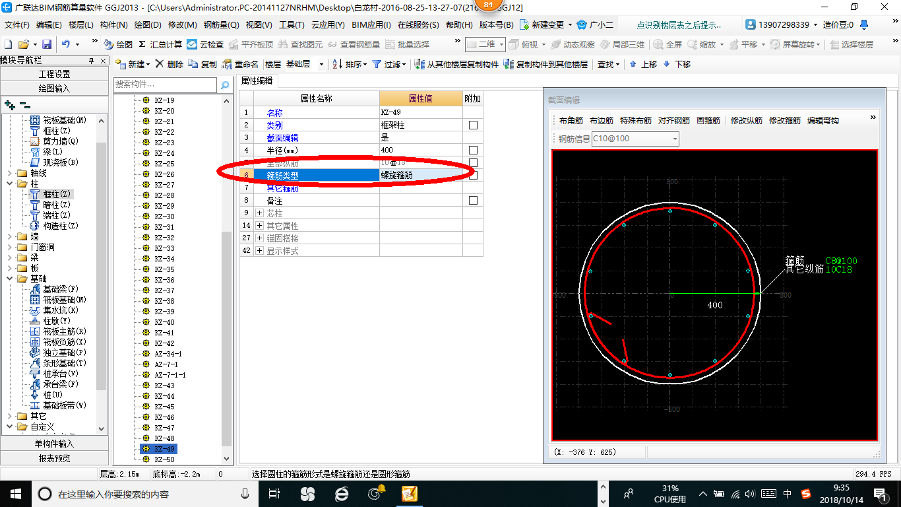Expand the 芯柱 property group
This screenshot has height=507, width=901.
259,213
